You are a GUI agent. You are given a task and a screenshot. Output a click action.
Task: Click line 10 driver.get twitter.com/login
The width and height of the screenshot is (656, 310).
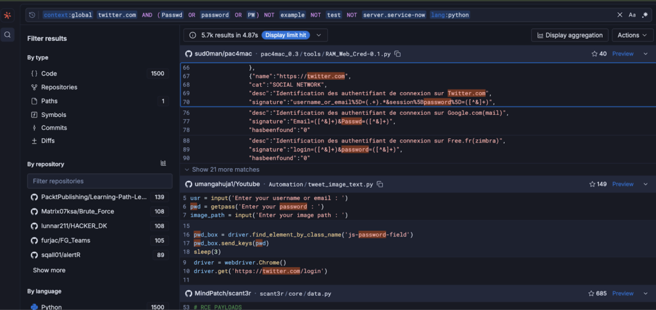pyautogui.click(x=282, y=271)
